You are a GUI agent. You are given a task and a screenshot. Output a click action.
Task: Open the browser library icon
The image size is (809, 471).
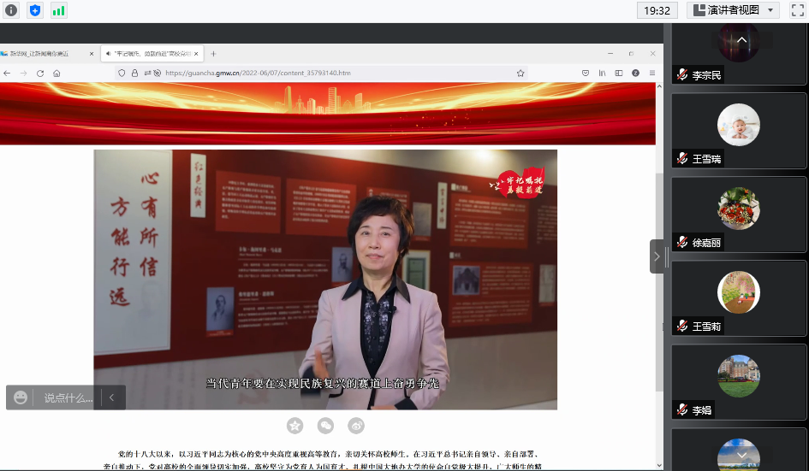(602, 74)
